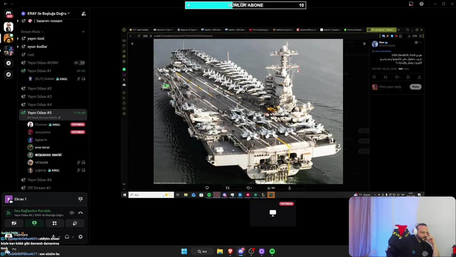This screenshot has width=456, height=257.
Task: Open activities button in voice panel
Action: 55,223
